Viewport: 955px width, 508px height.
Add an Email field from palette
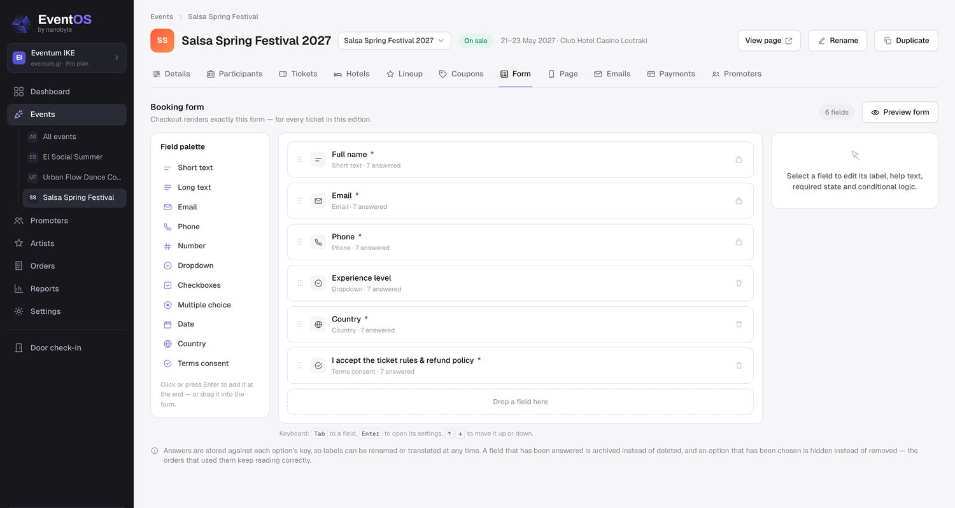[210, 207]
